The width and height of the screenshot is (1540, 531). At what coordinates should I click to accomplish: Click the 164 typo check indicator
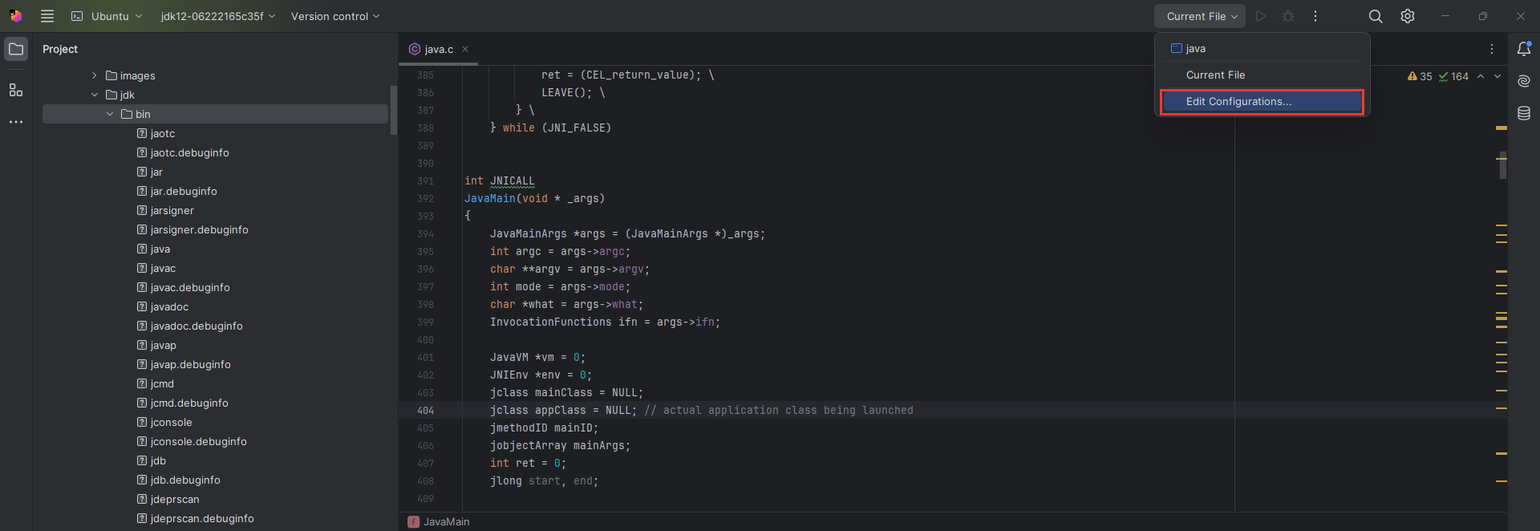tap(1453, 76)
